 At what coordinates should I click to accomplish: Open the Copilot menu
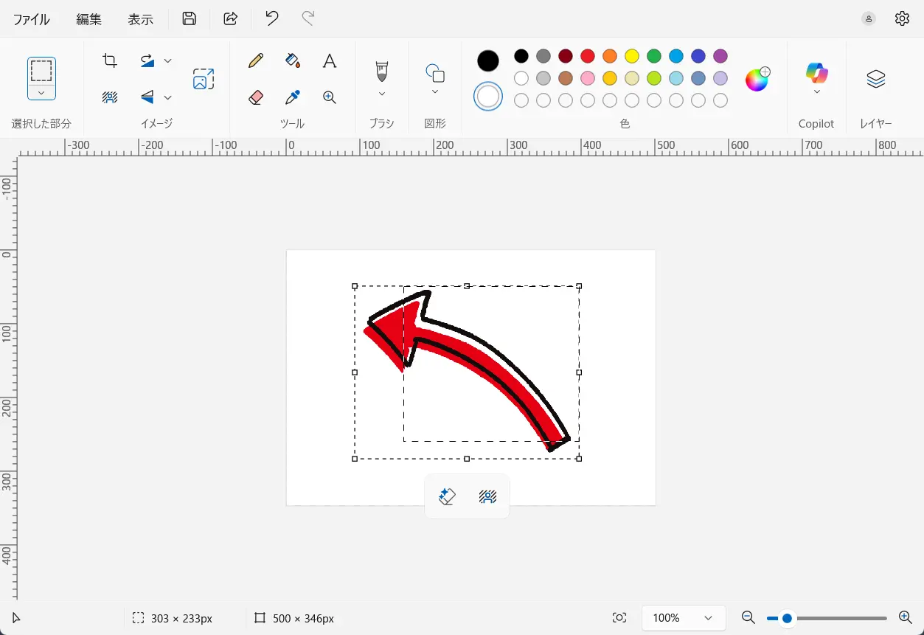[816, 73]
